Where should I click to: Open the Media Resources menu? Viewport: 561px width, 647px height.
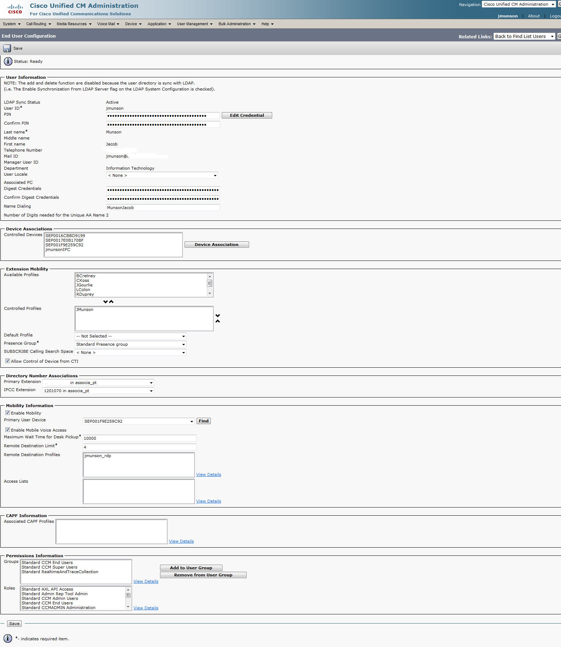coord(74,24)
